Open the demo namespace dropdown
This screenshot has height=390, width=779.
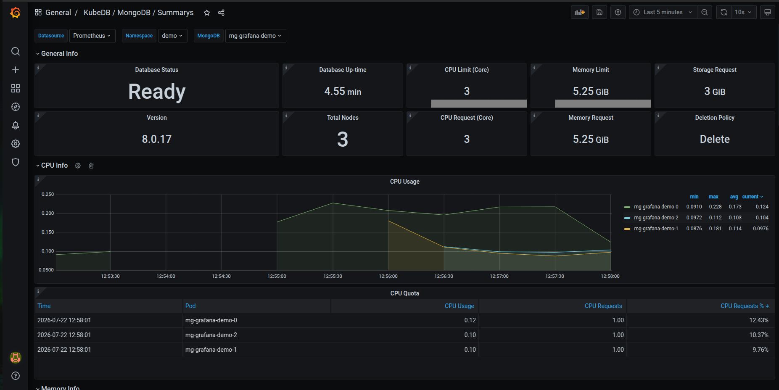[172, 36]
